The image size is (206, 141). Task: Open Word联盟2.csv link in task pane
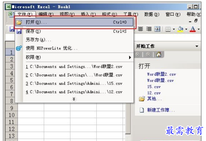[x=162, y=74]
